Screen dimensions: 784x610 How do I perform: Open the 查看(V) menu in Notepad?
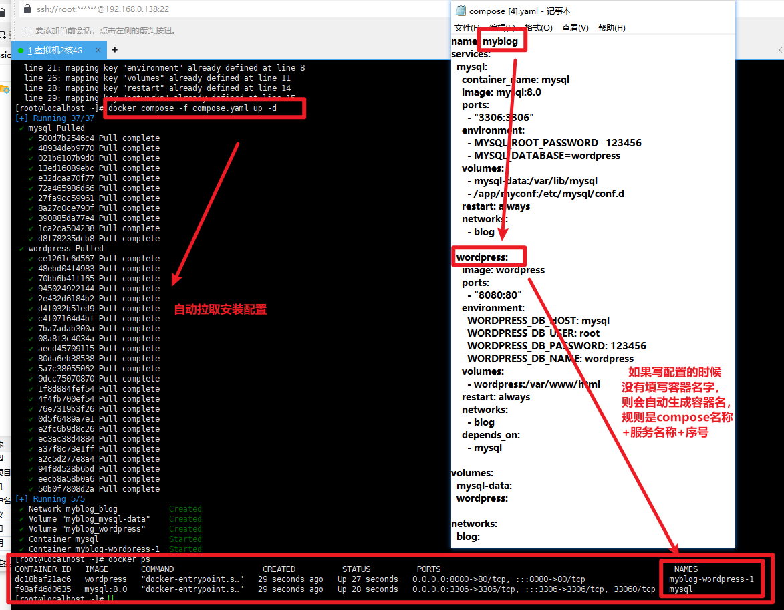click(x=575, y=28)
